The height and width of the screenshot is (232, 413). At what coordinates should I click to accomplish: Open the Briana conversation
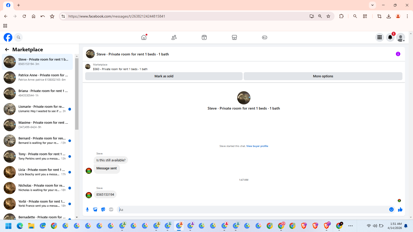pyautogui.click(x=37, y=93)
